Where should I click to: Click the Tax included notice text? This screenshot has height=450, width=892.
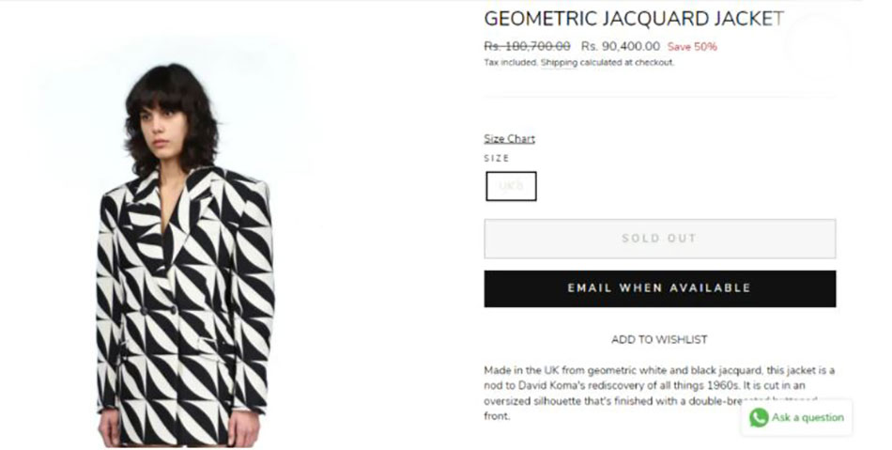(510, 63)
